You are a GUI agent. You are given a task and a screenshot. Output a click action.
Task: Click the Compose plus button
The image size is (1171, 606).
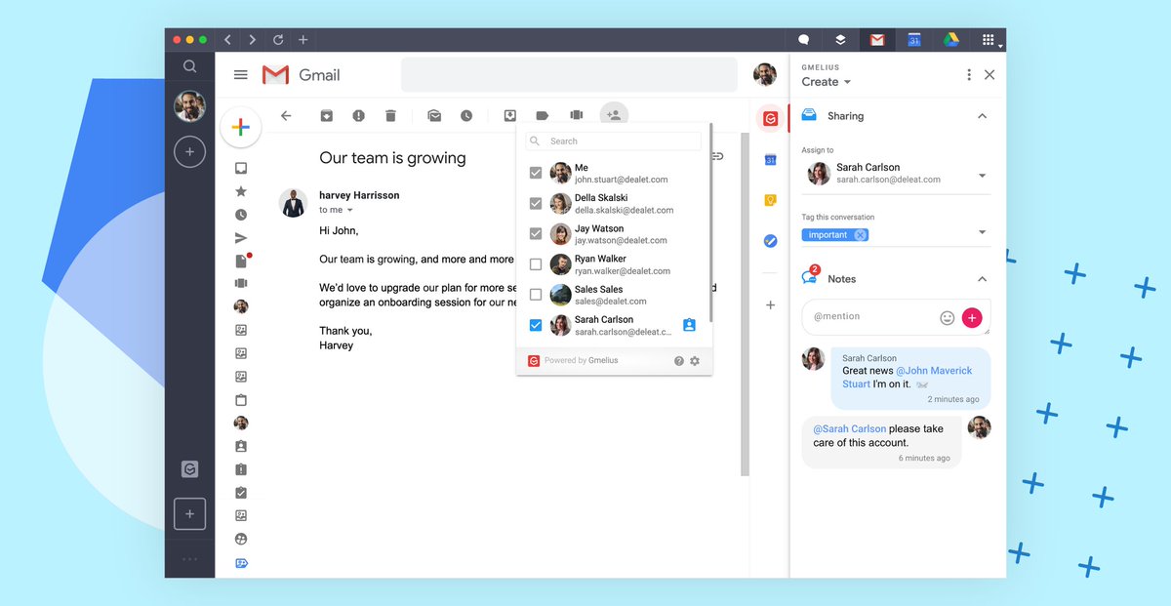240,128
